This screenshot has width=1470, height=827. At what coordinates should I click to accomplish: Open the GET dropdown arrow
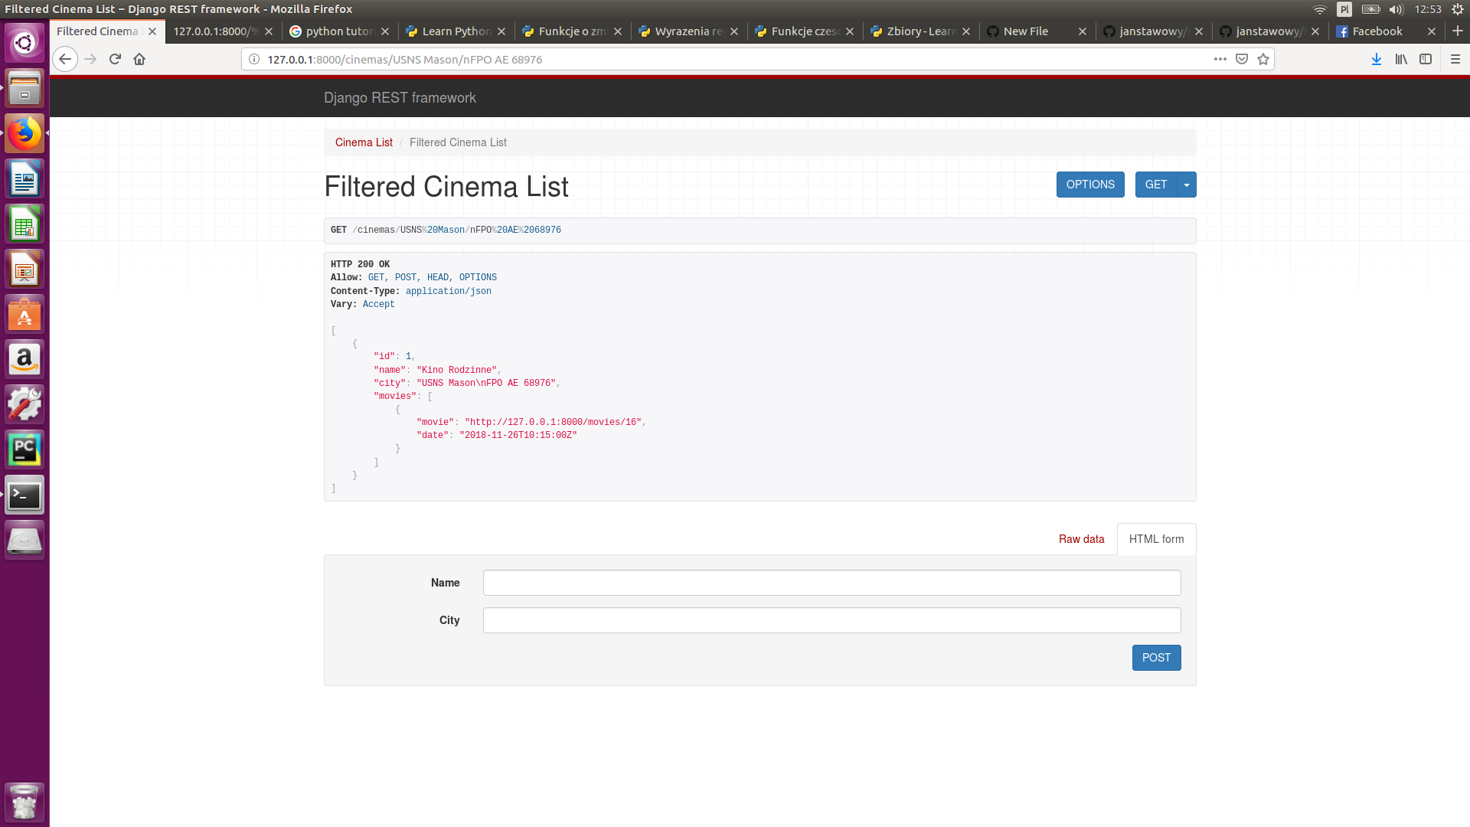[x=1186, y=184]
